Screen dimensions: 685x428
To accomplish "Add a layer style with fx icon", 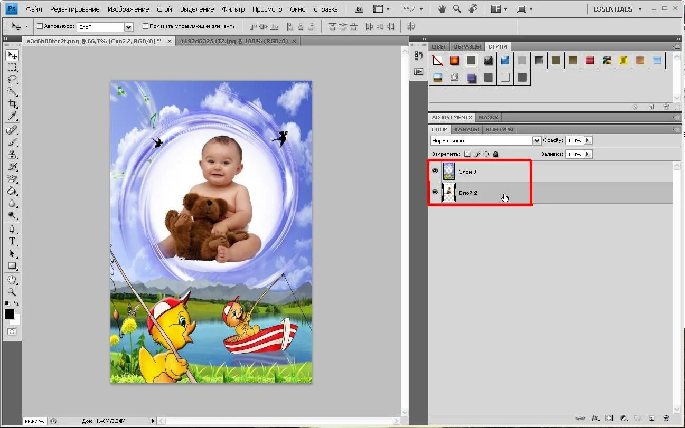I will tap(595, 418).
